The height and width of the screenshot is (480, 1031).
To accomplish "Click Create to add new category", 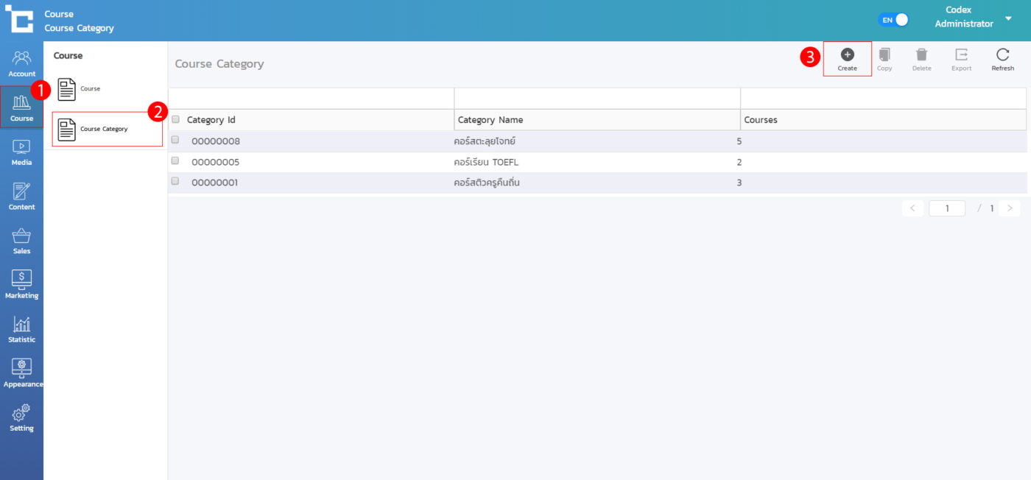I will (x=847, y=59).
